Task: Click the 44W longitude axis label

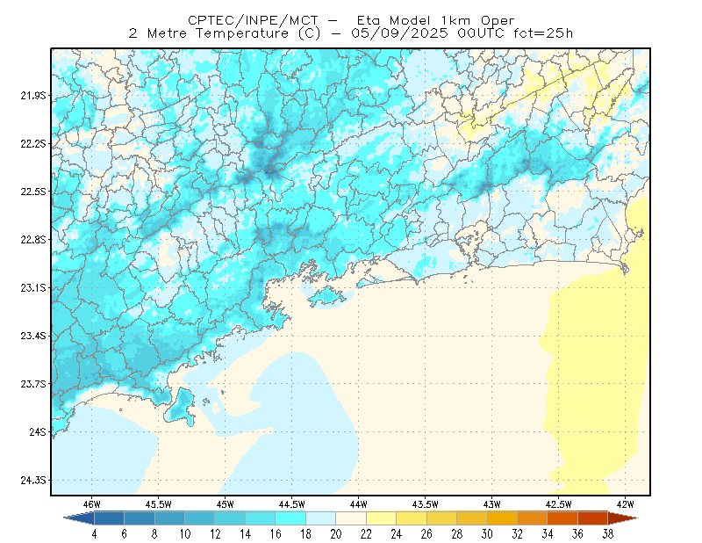Action: [358, 504]
